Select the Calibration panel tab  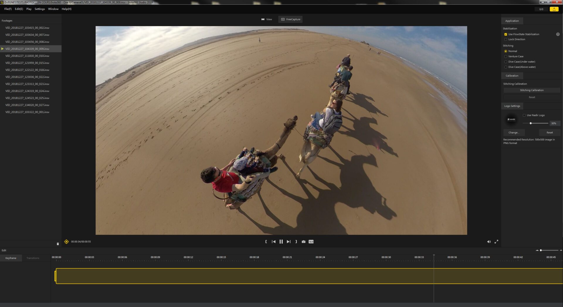coord(512,76)
